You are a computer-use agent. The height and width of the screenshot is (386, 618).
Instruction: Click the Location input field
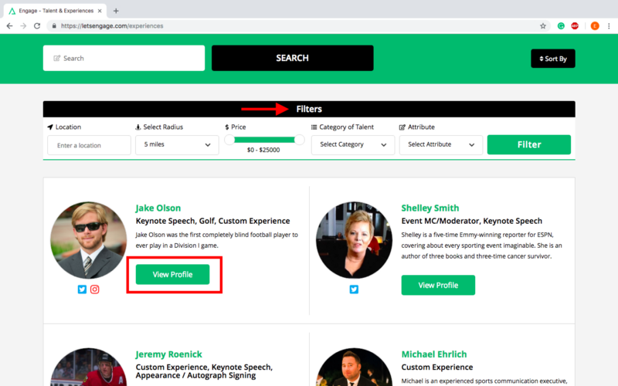coord(89,145)
